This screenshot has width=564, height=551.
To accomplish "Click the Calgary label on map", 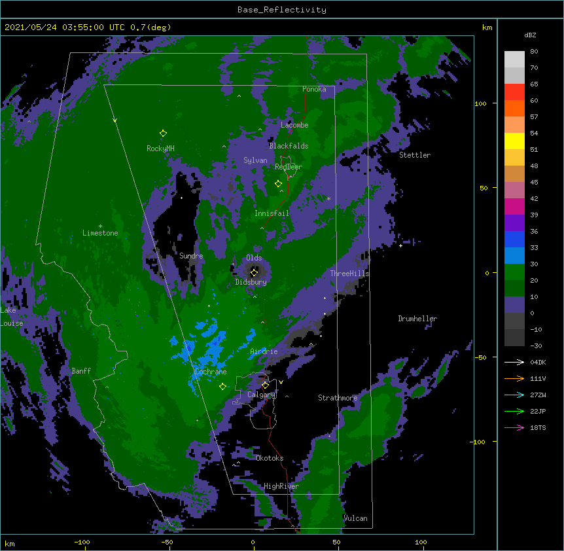I will 261,395.
